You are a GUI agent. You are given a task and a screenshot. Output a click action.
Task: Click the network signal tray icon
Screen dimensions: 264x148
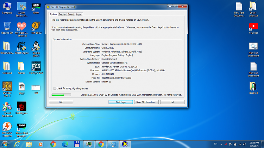[x=240, y=144]
